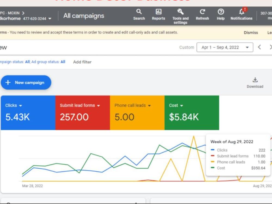Click the Phone call leads 1.00 tooltip row
The width and height of the screenshot is (272, 204).
click(x=238, y=162)
